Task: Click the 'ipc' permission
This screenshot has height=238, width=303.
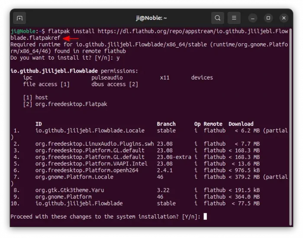Action: [x=28, y=77]
